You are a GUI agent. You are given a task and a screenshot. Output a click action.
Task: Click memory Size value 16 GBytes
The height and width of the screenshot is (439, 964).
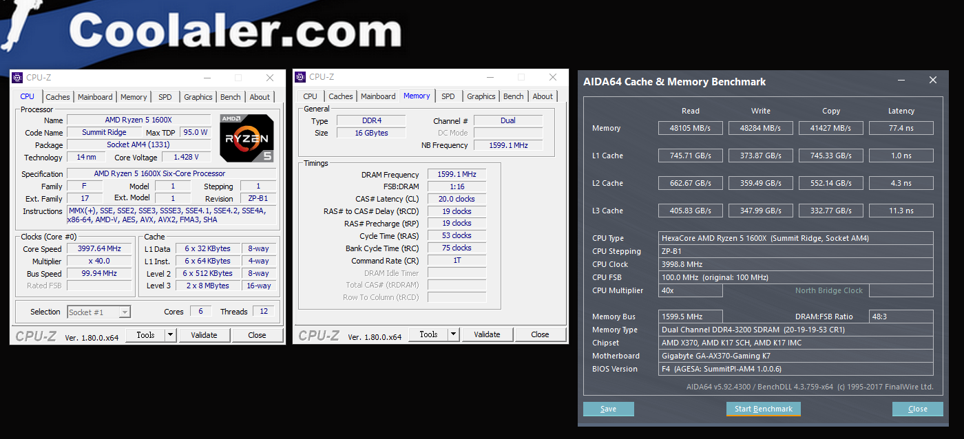(x=371, y=133)
